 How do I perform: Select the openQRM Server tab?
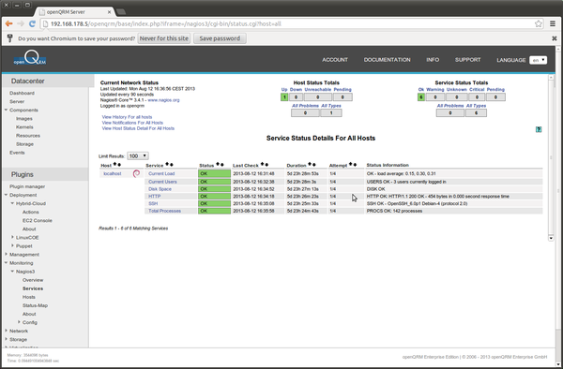75,12
